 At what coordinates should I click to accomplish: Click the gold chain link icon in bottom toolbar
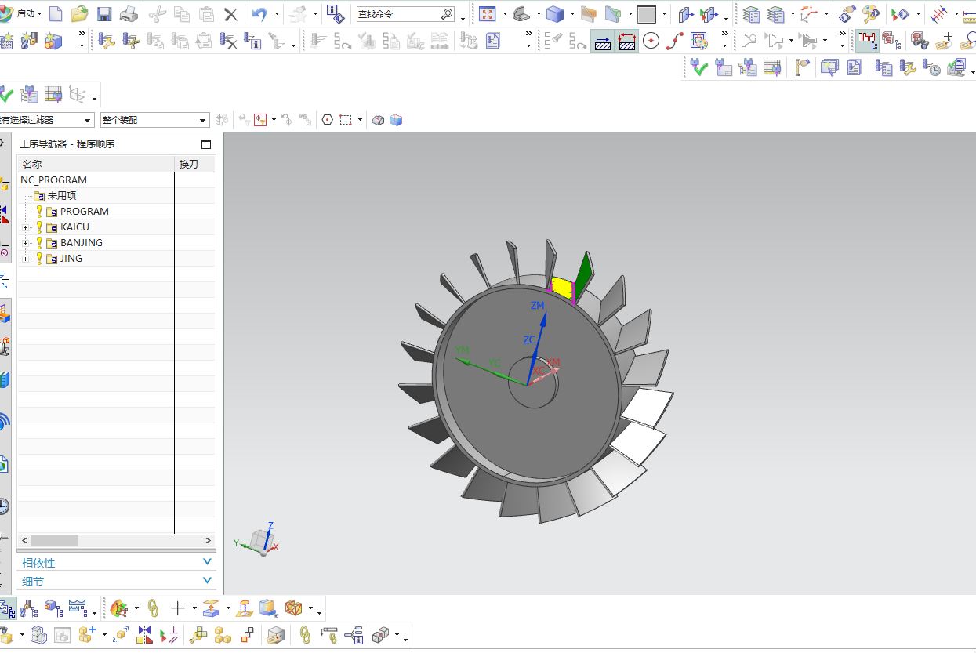(x=153, y=608)
